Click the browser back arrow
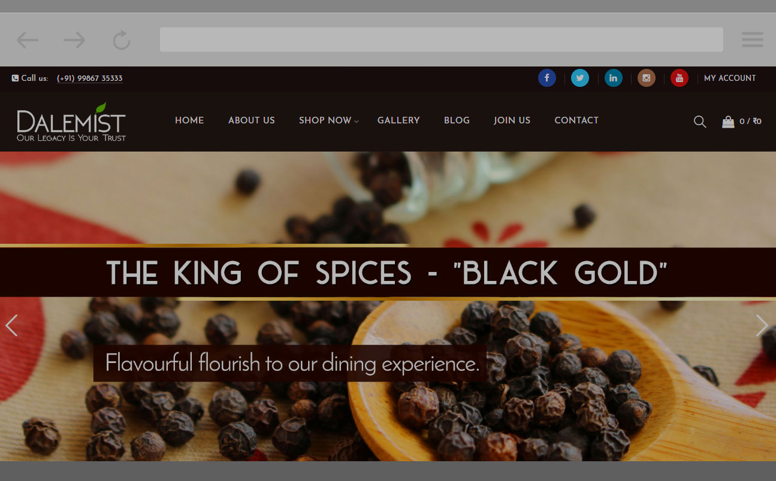The image size is (776, 481). (28, 40)
